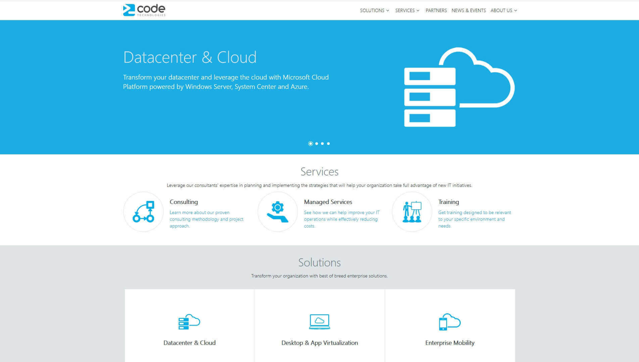Expand the About Us dropdown chevron
This screenshot has height=362, width=639.
point(516,11)
